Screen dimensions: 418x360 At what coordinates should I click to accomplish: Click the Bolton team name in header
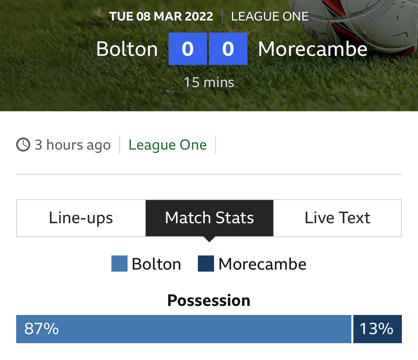[127, 49]
